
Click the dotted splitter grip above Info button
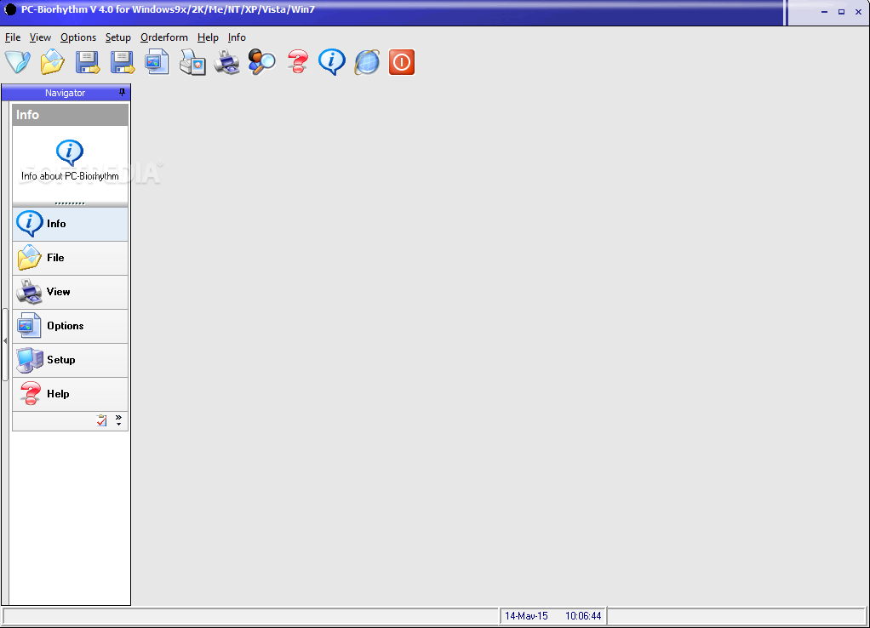[70, 203]
